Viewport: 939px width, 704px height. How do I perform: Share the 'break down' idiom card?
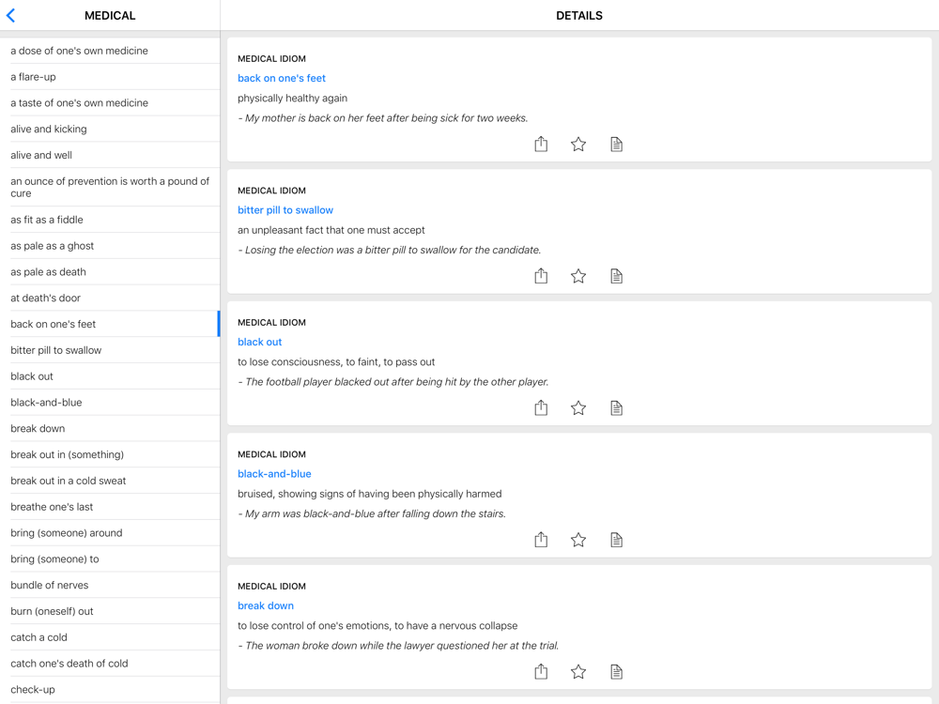coord(541,671)
